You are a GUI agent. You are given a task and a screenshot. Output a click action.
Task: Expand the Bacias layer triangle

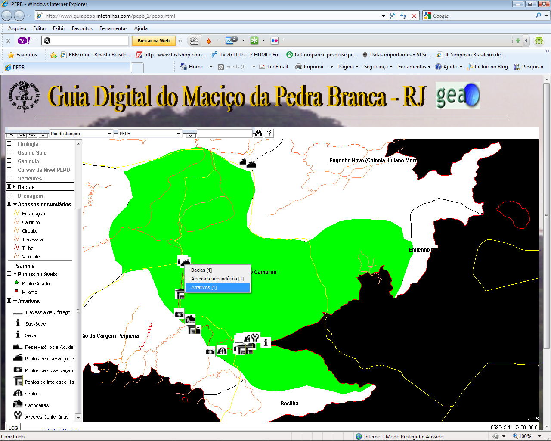14,187
